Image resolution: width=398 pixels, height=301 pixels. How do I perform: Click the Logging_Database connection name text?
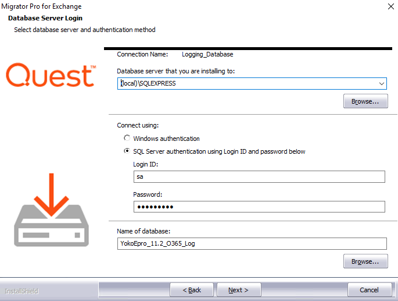click(207, 55)
